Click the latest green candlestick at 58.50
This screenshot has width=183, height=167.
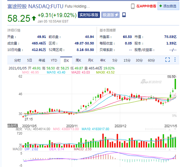coord(175,84)
